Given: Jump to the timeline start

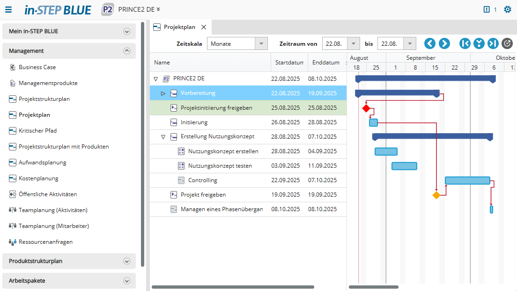Looking at the screenshot, I should click(x=465, y=43).
